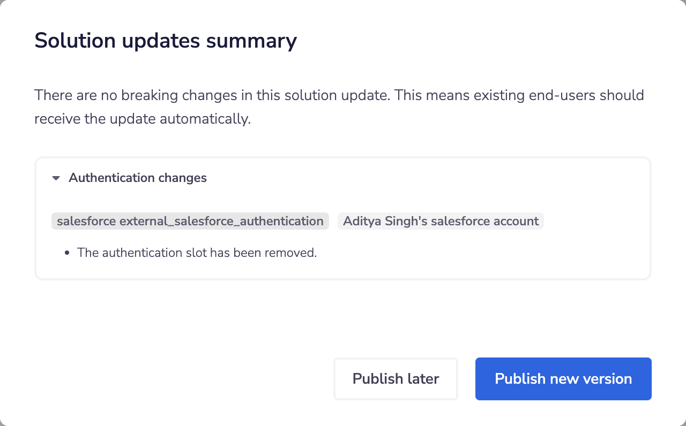
Task: Select the salesforce external_salesforce_authentication tag
Action: click(190, 221)
